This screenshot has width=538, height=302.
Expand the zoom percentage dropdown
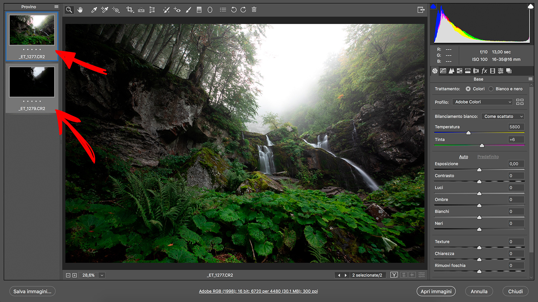[102, 275]
